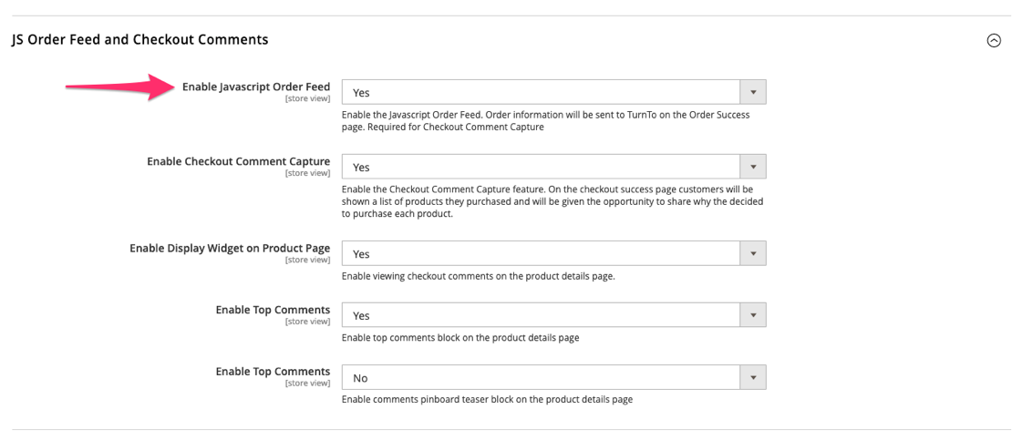Click the arrow button of the Javascript Order Feed select

coord(753,92)
